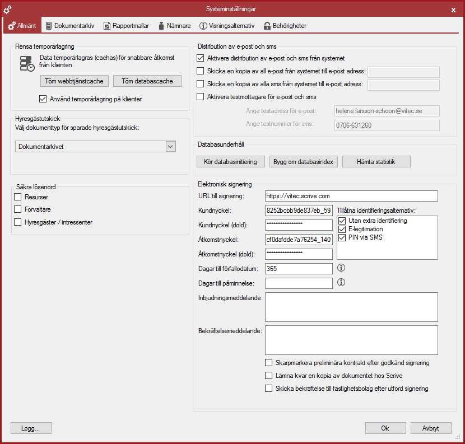
Task: Click info icon beside Dagar till förfallodatum
Action: coord(341,268)
